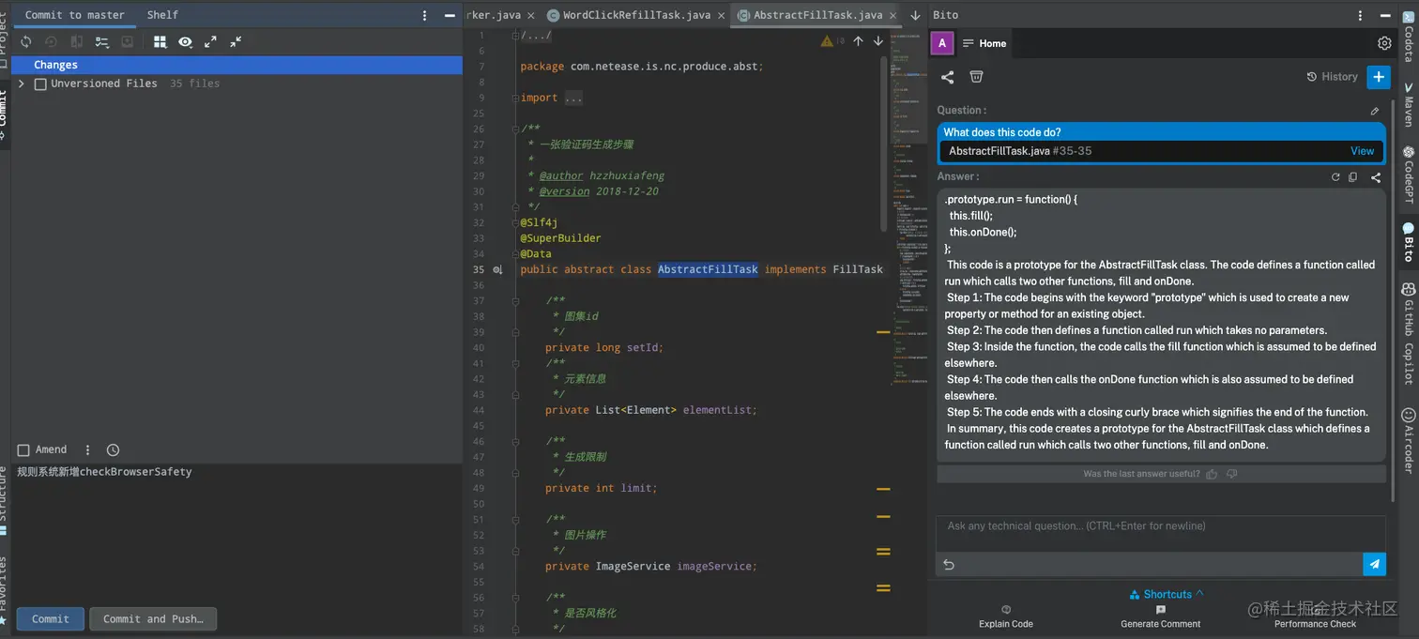Mark last answer as not useful thumbs down
Viewport: 1419px width, 639px height.
point(1232,474)
